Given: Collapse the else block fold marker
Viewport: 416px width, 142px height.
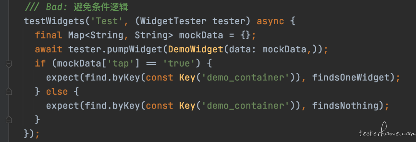Looking at the screenshot, I should click(8, 92).
